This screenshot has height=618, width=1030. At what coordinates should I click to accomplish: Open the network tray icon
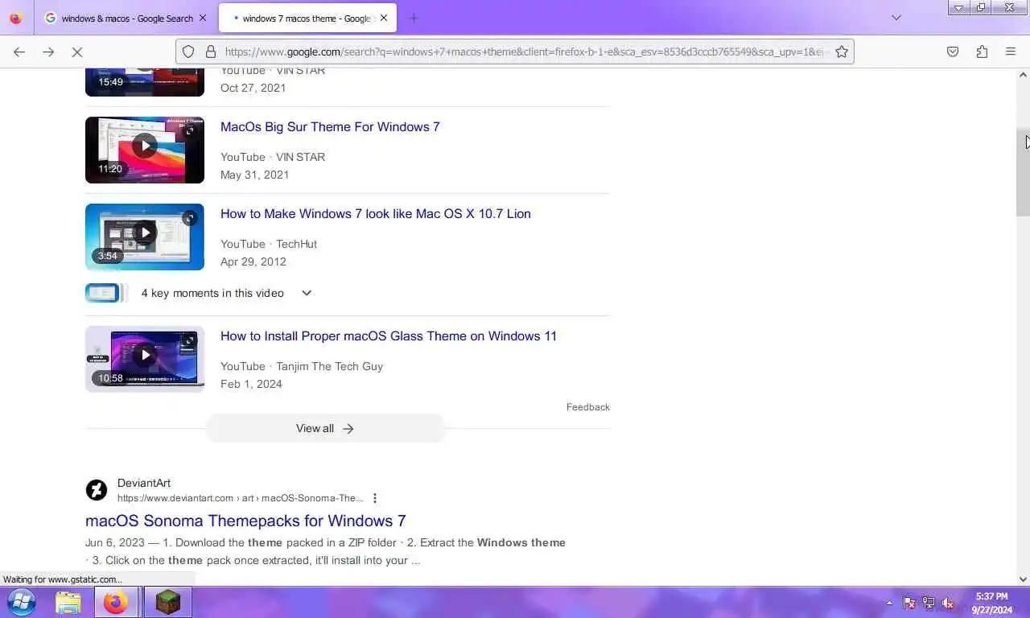pos(929,603)
